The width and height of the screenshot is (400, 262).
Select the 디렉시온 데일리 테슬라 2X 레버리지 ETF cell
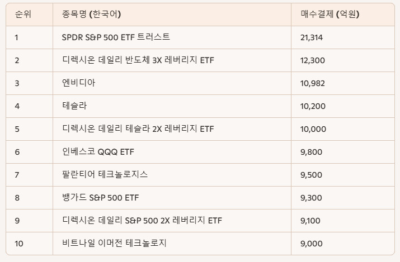coord(172,129)
